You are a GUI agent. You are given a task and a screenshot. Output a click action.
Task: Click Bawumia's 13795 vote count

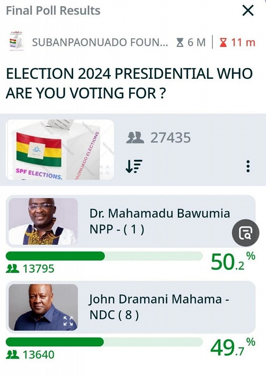38,269
